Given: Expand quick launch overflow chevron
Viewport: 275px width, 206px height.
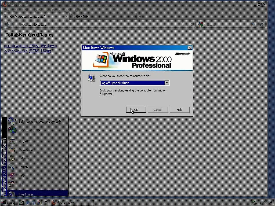Looking at the screenshot, I should (46, 202).
